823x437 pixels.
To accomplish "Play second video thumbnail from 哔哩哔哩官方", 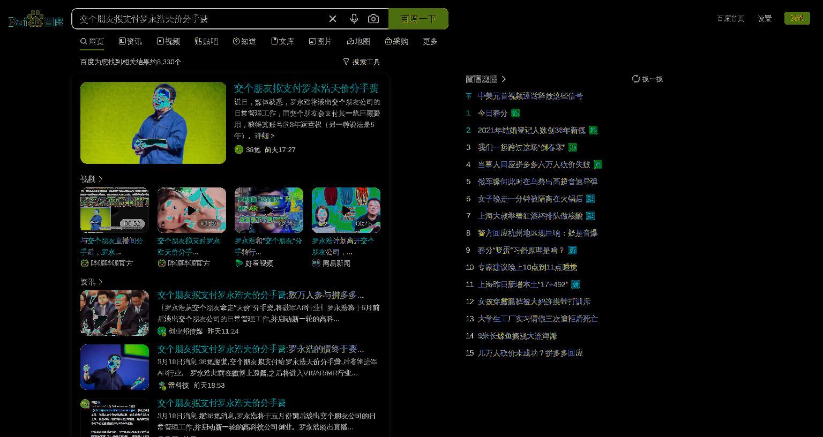I will click(192, 210).
